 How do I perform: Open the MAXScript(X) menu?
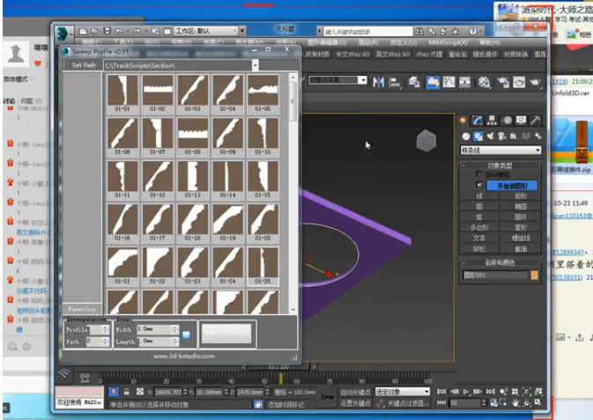point(448,42)
